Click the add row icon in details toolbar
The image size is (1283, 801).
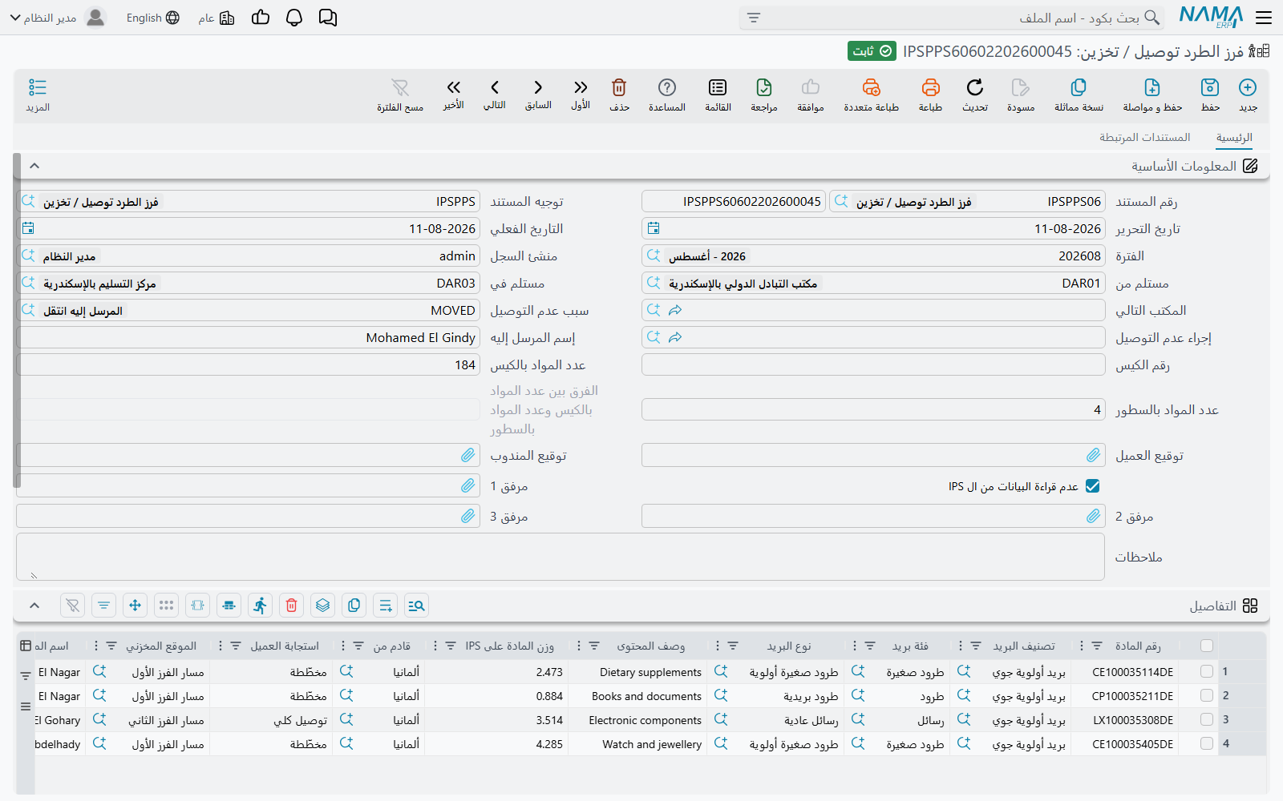click(x=386, y=606)
